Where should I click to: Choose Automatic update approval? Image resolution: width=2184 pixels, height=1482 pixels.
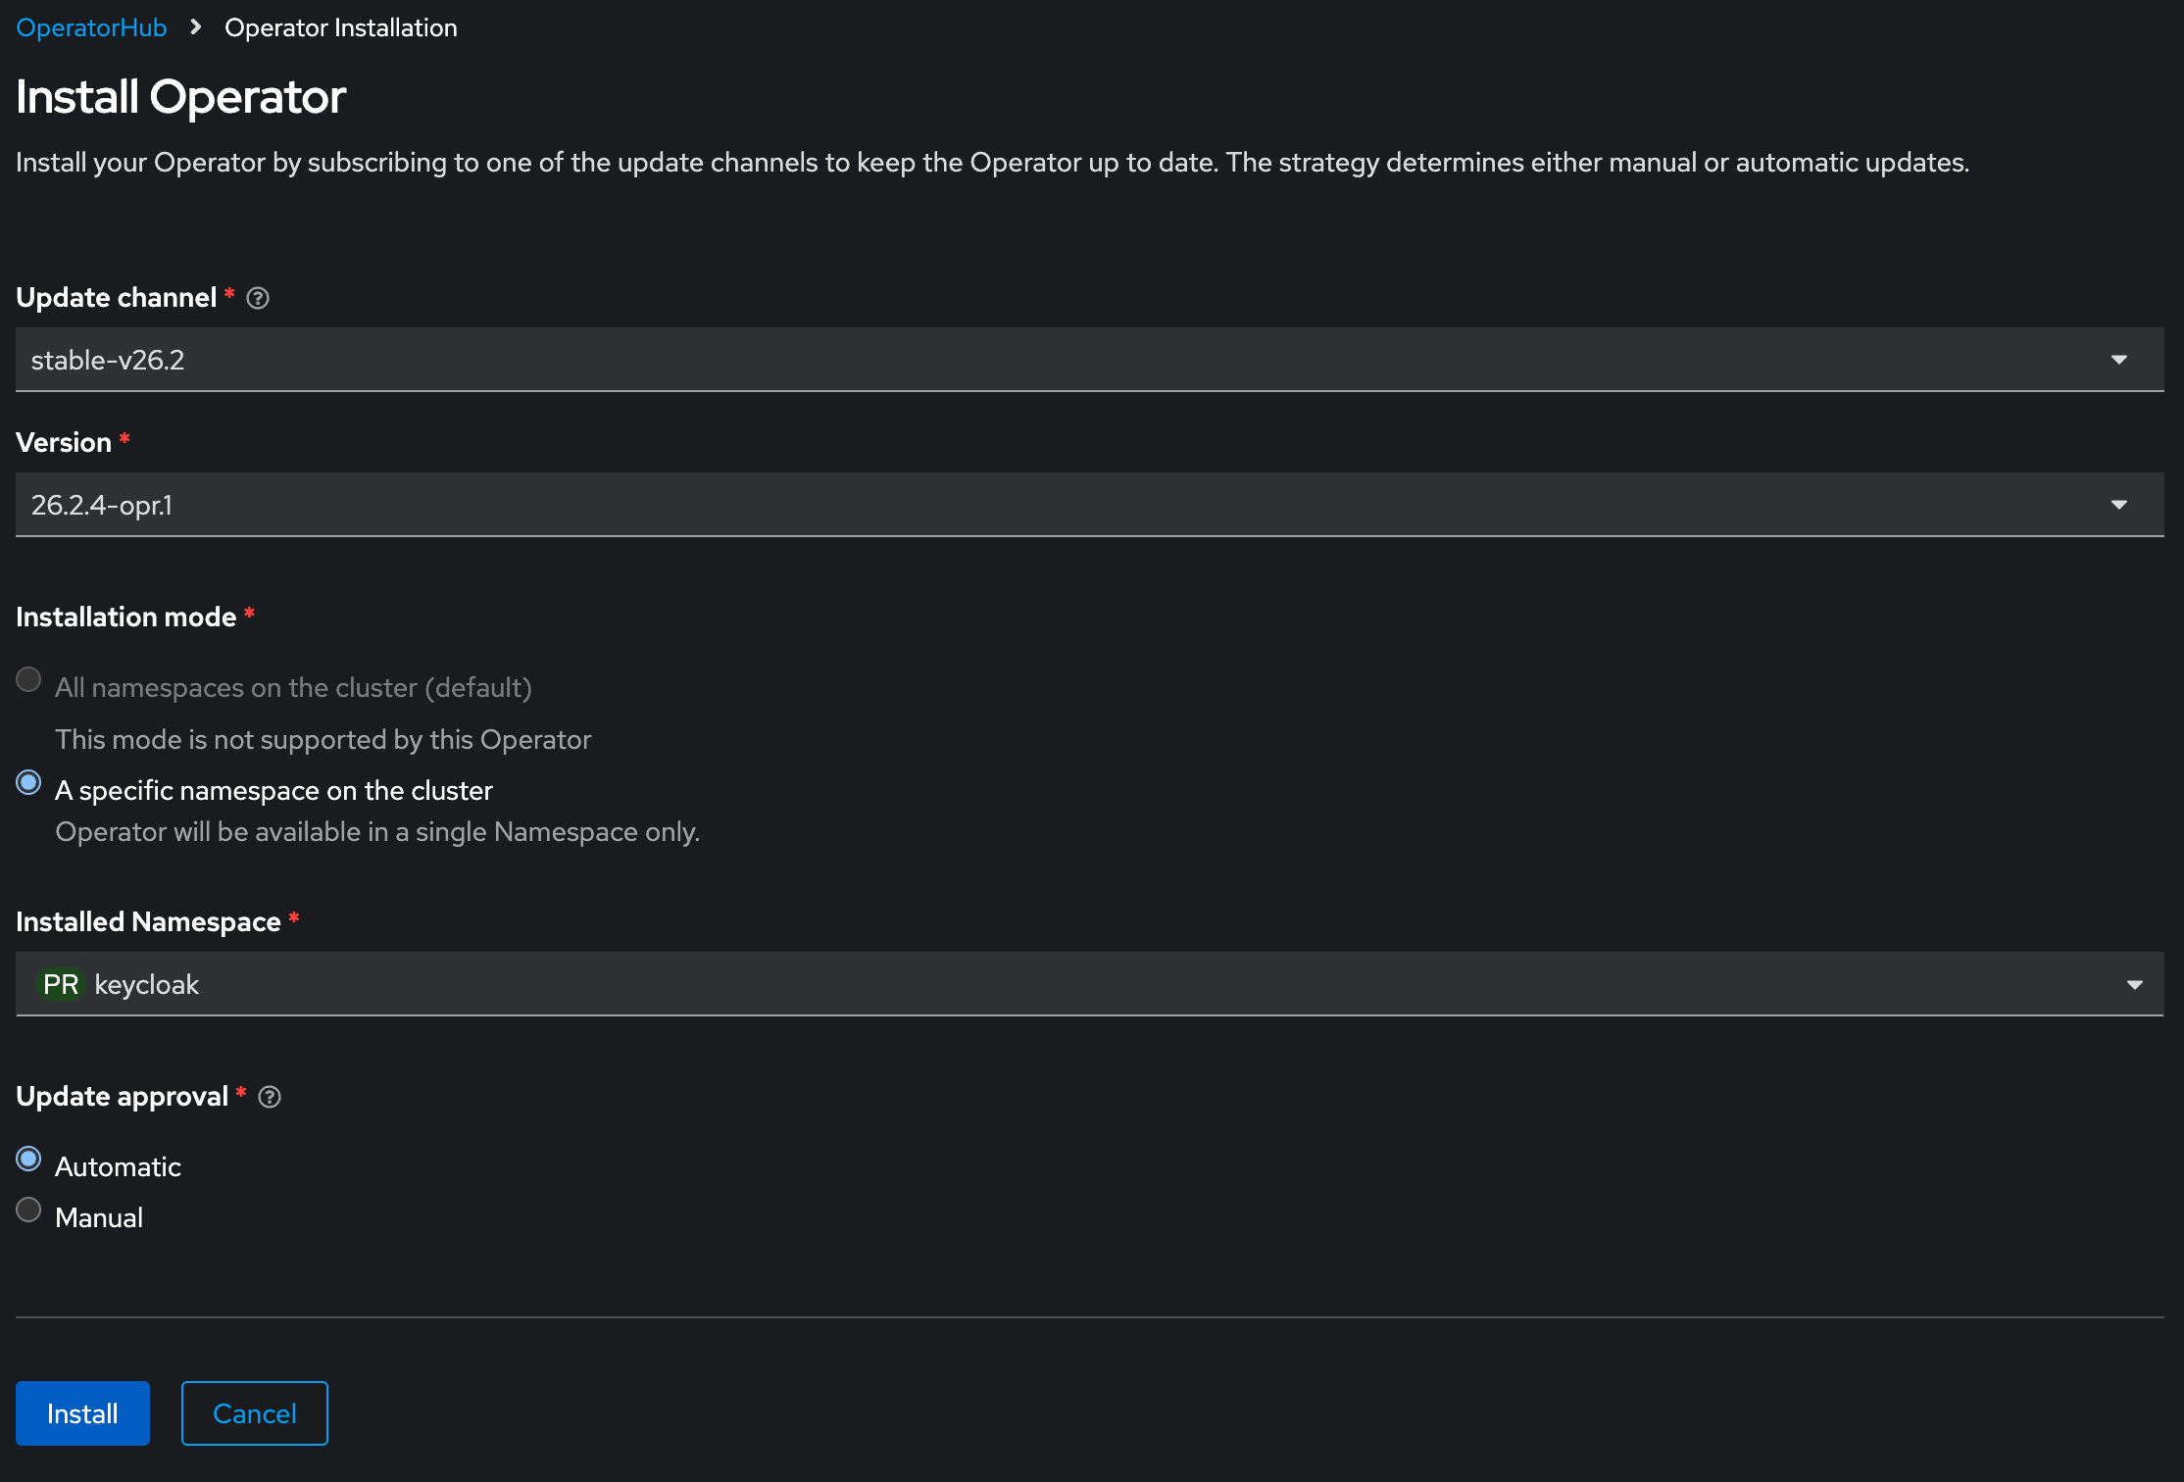point(28,1159)
